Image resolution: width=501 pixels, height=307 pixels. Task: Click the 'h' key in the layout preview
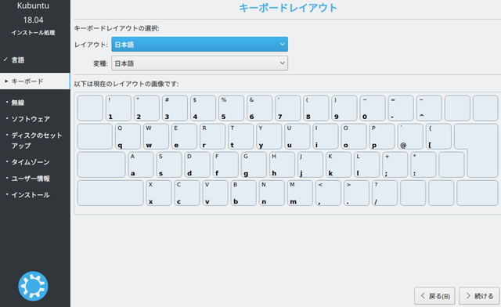pyautogui.click(x=282, y=164)
